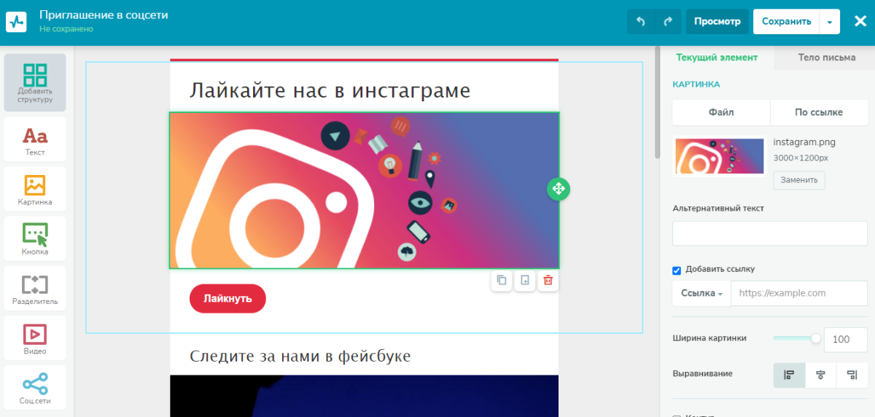This screenshot has height=417, width=875.
Task: Redo the last action
Action: coord(668,21)
